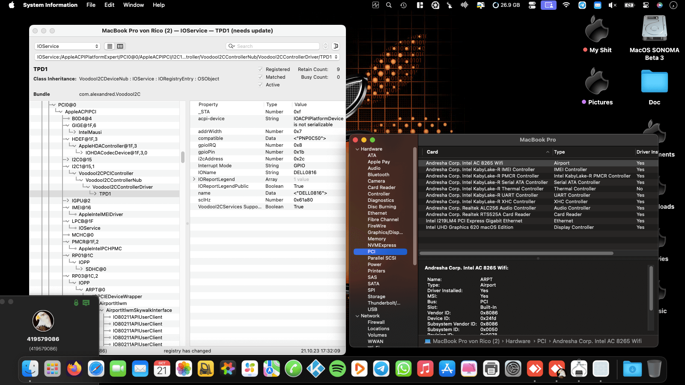Select NVMExpress in the Hardware sidebar
This screenshot has width=685, height=385.
click(382, 246)
